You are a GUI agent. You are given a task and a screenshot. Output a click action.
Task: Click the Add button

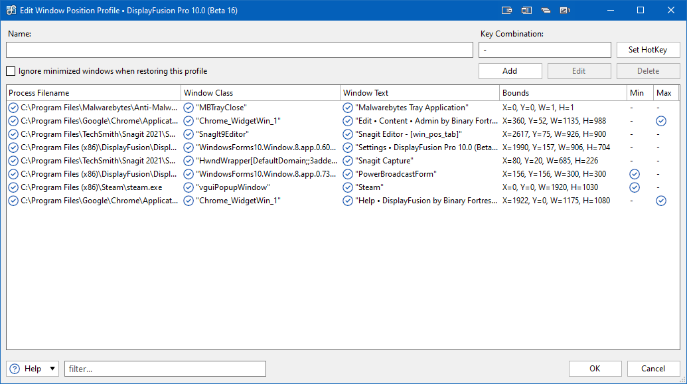(510, 71)
